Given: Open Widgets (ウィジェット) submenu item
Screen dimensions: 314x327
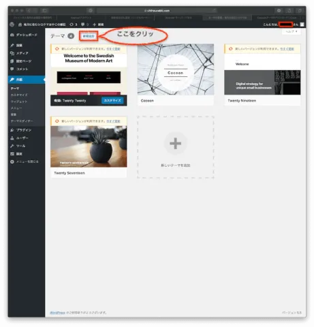Looking at the screenshot, I should point(19,102).
